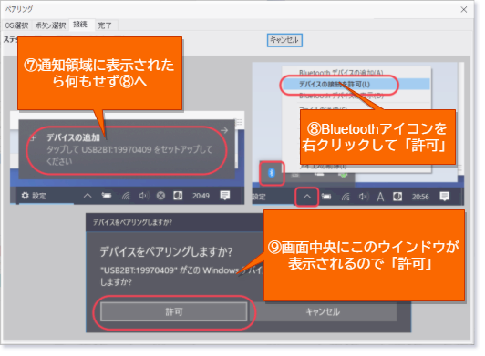Viewport: 485px width, 356px height.
Task: Click the volume icon in left taskbar
Action: [144, 196]
